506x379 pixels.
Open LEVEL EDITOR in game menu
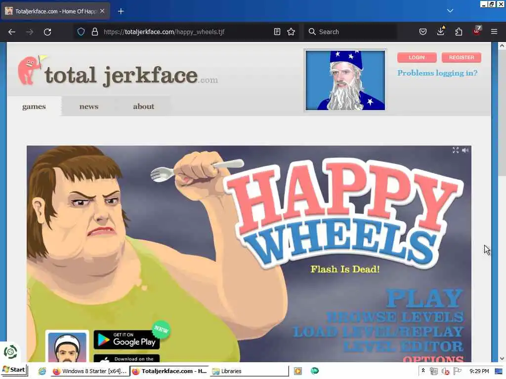[403, 346]
